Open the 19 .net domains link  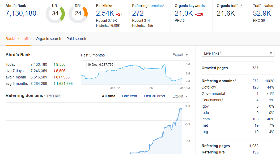[x=256, y=125]
